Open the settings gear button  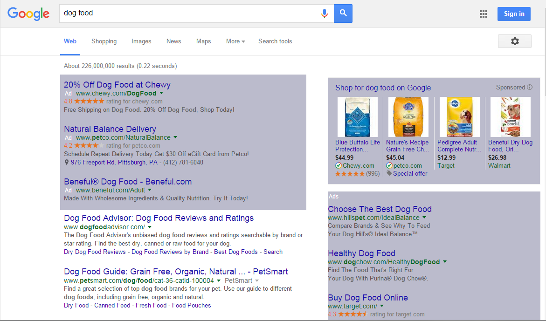[515, 41]
